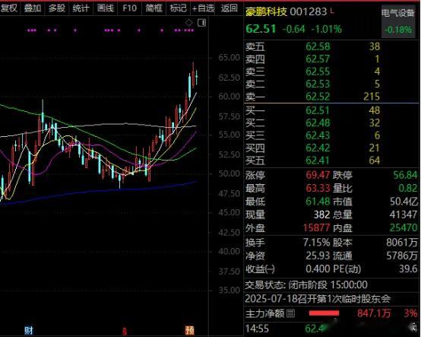Viewport: 421px width, 337px height.
Task: Click 卖二 ask price 62.53
Action: (318, 84)
